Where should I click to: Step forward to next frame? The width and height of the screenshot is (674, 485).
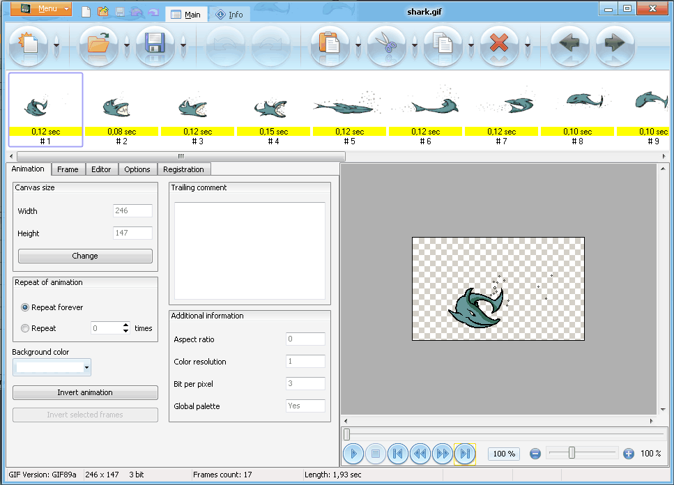443,454
